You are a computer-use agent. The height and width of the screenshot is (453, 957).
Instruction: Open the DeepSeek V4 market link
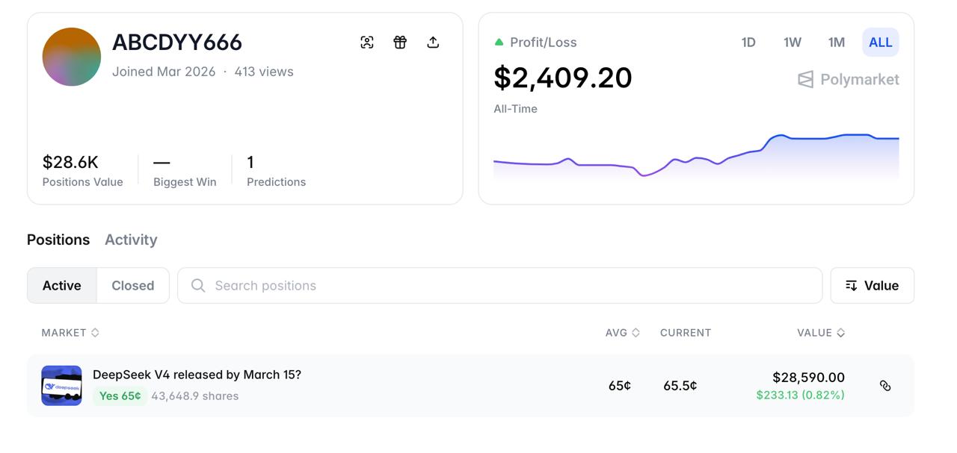tap(197, 375)
